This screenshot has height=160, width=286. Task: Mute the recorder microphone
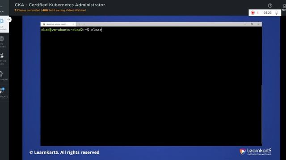277,13
